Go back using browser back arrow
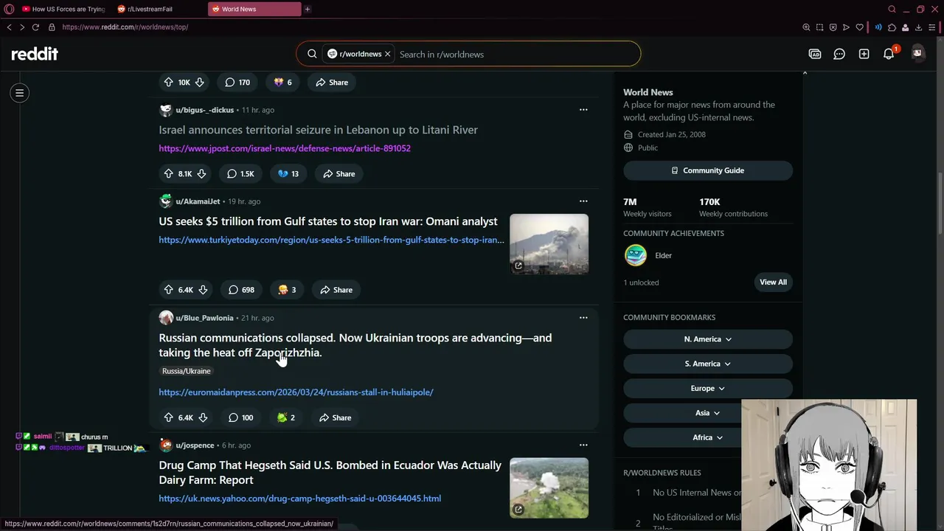This screenshot has width=944, height=531. point(9,27)
